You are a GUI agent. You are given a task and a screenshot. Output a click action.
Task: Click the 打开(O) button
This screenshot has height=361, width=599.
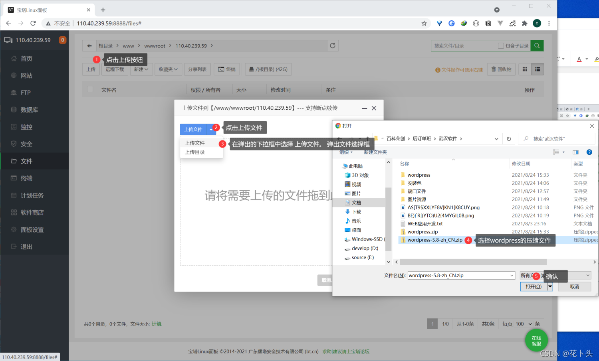coord(534,286)
